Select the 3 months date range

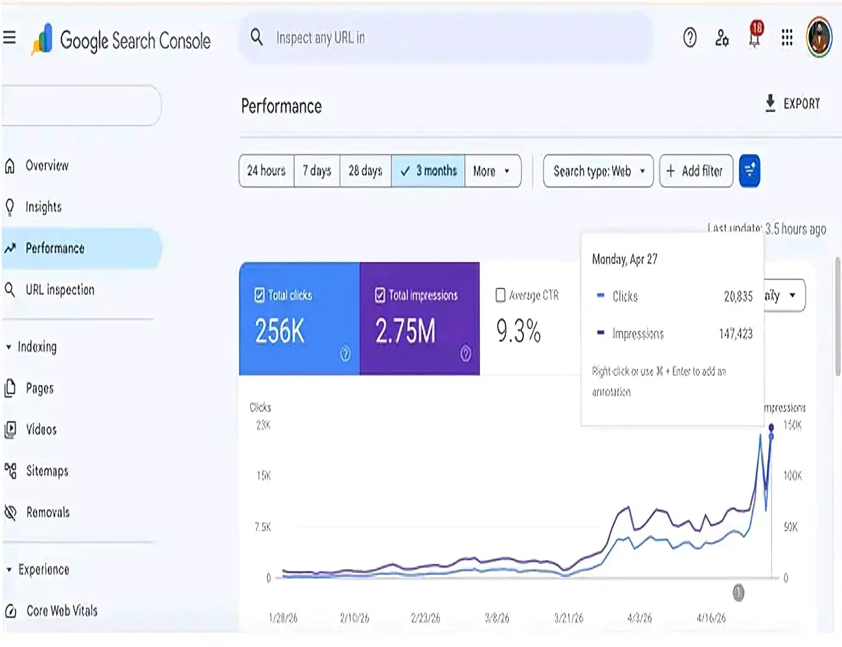(428, 171)
